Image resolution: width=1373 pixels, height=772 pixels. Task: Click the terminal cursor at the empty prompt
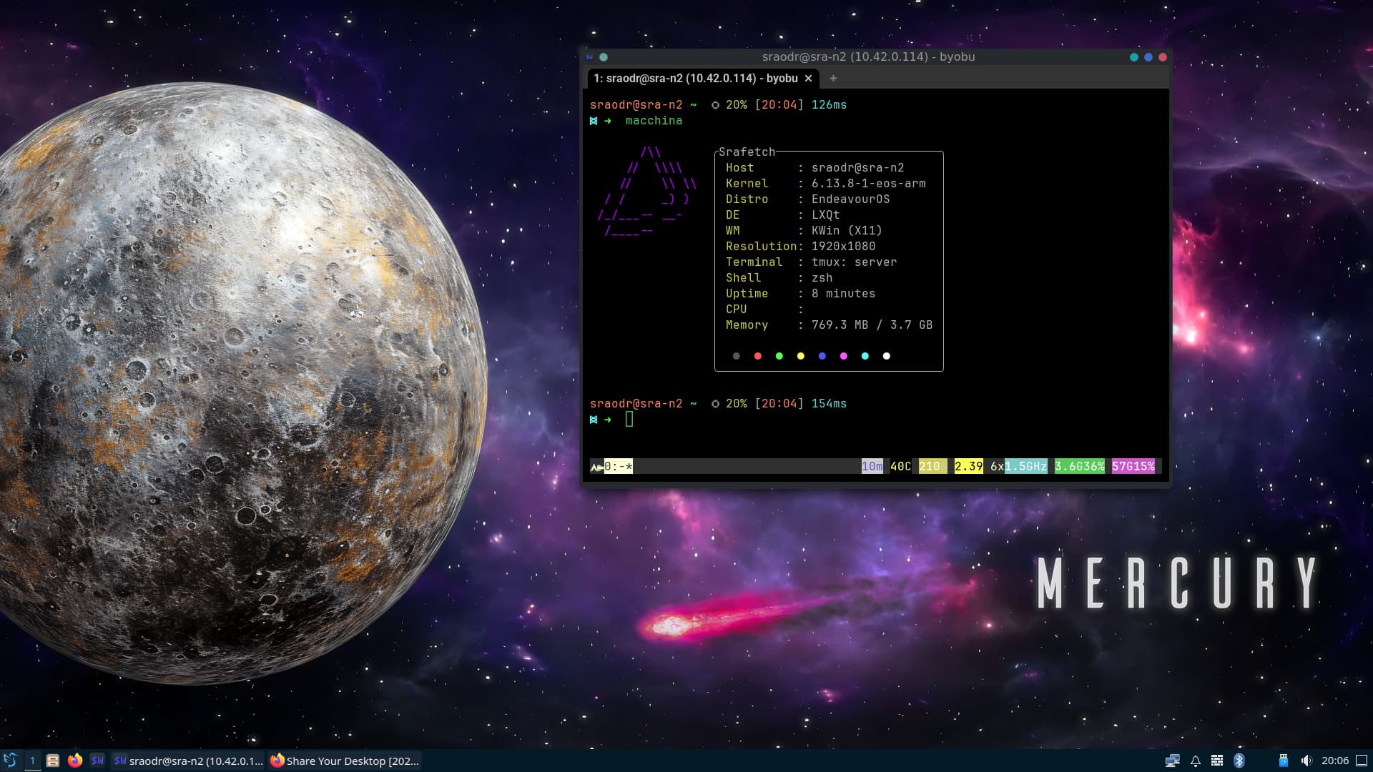coord(629,420)
